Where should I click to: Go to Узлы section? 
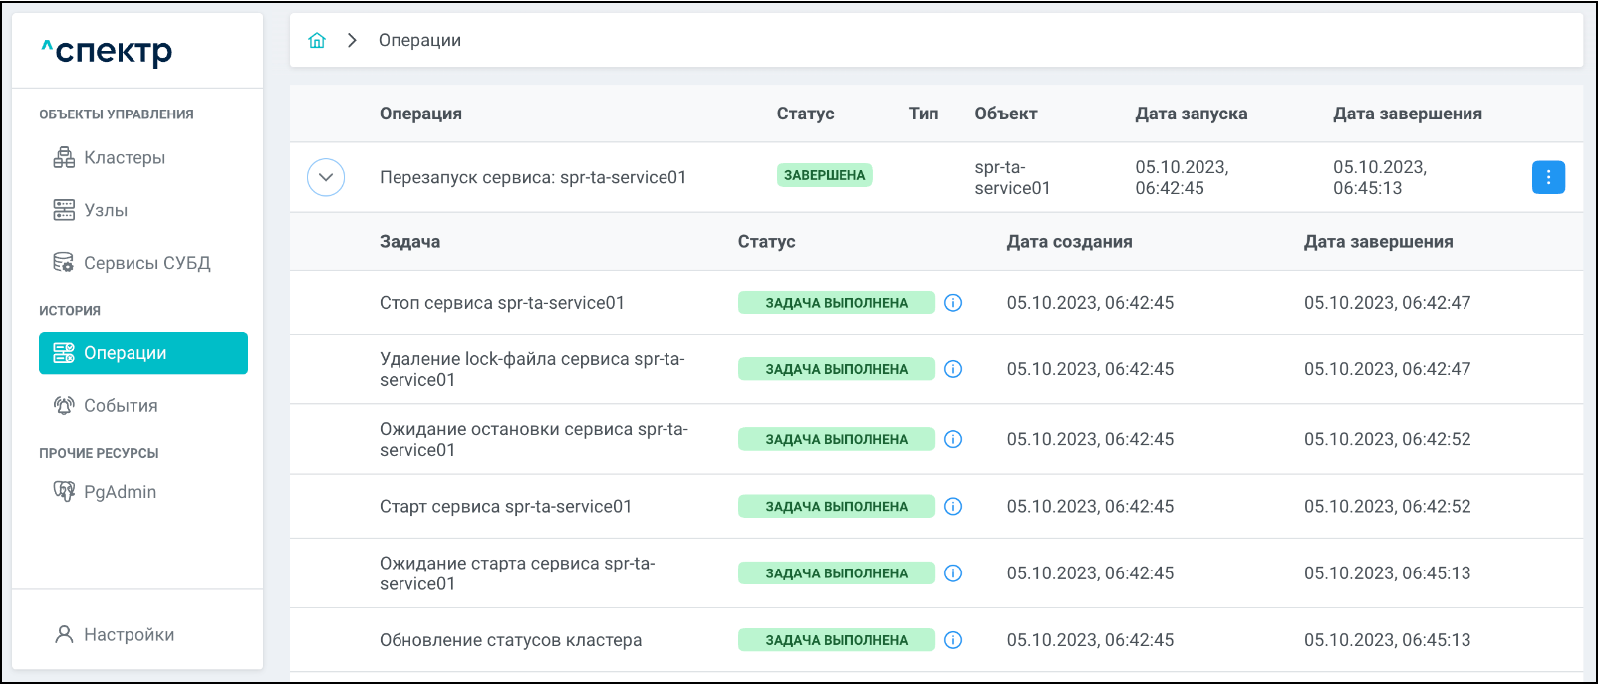coord(105,210)
